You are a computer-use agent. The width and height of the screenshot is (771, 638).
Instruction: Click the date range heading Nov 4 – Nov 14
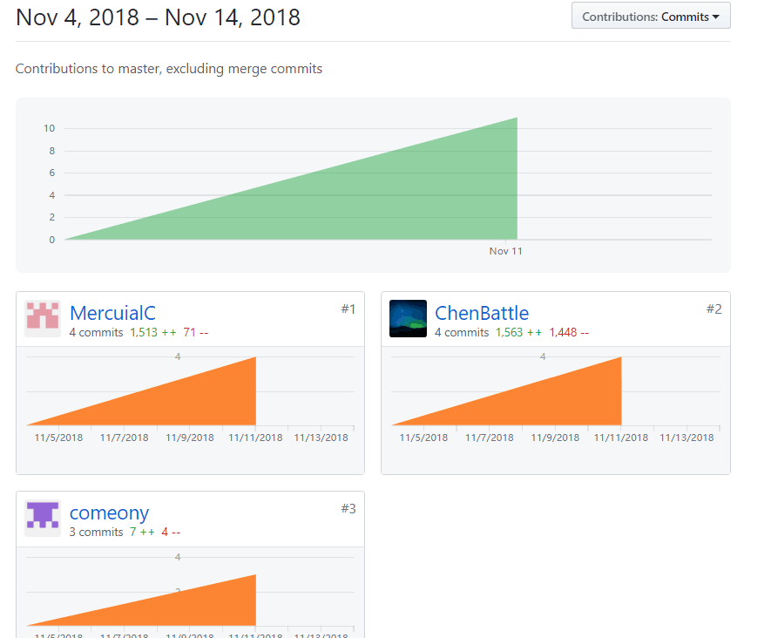[x=158, y=17]
